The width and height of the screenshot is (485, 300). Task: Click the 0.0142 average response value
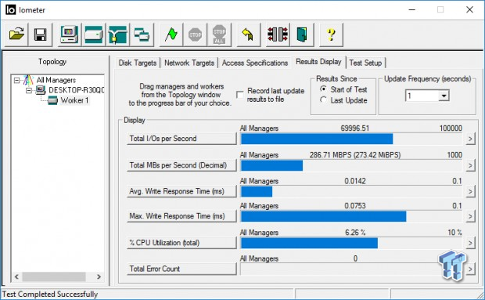point(355,181)
